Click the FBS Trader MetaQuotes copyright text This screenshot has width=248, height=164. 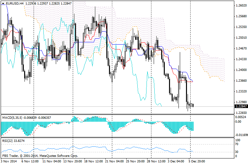40,156
